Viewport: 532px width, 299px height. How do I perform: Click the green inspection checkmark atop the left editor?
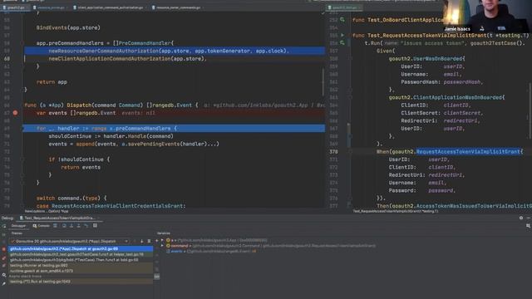[x=323, y=13]
